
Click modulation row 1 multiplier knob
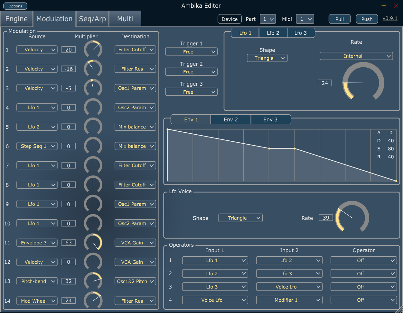(93, 50)
